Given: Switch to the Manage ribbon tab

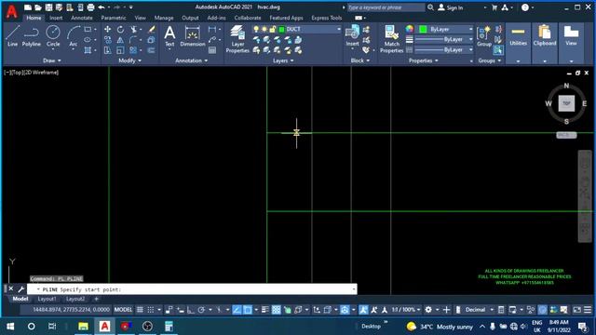Looking at the screenshot, I should [164, 18].
